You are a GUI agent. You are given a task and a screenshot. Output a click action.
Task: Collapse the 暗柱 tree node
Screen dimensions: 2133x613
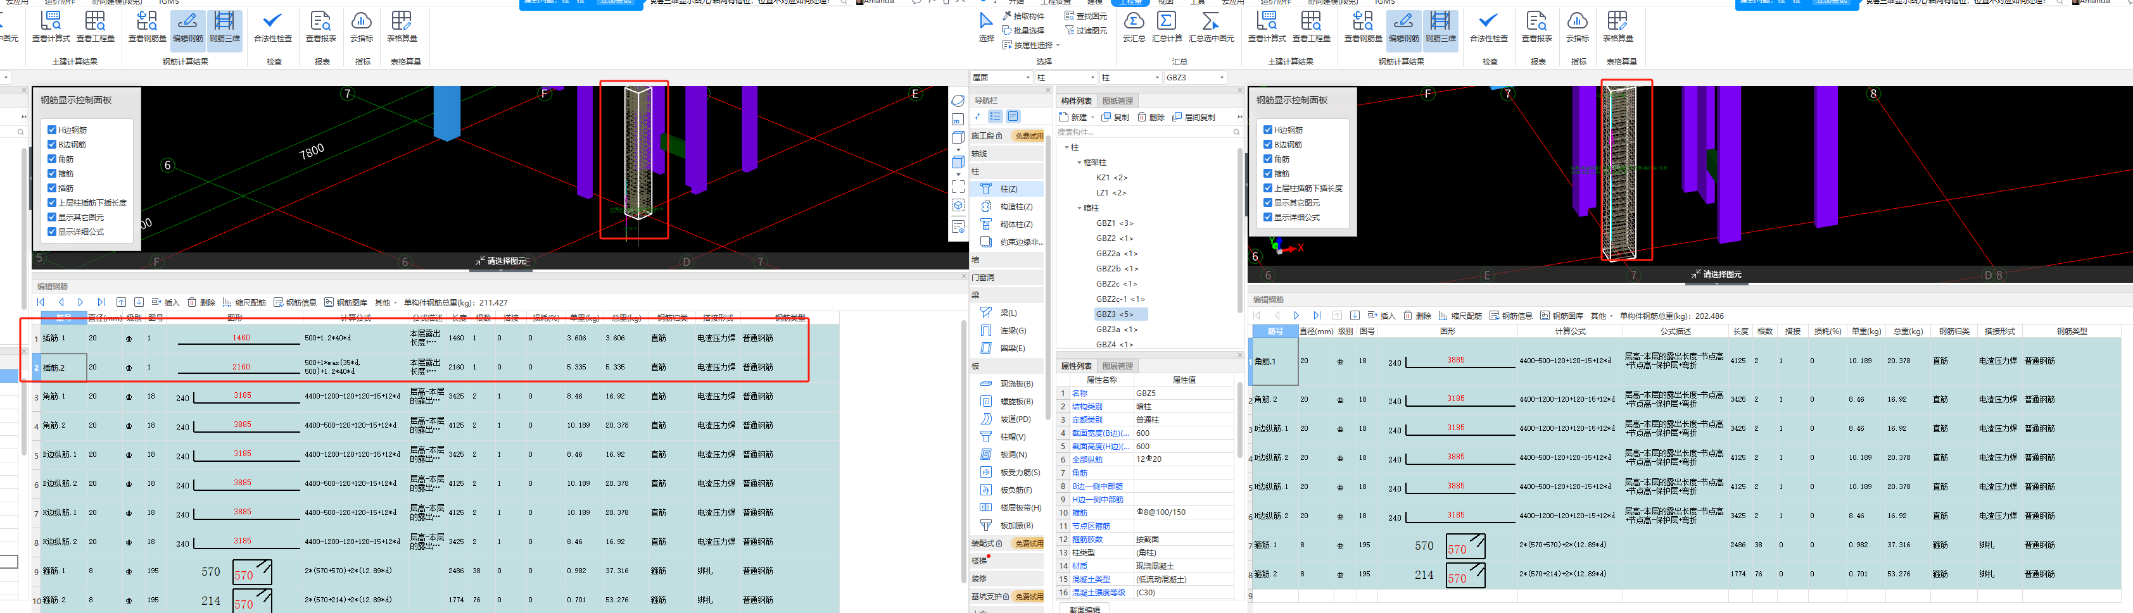1079,209
